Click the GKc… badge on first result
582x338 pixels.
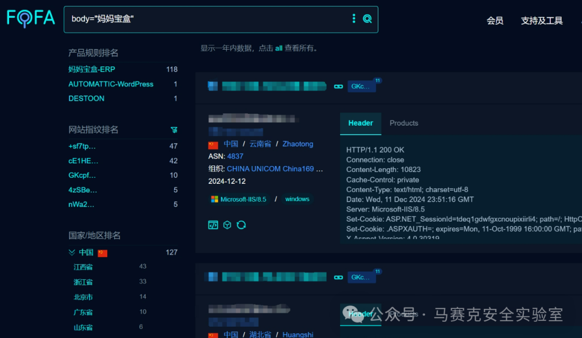click(362, 87)
